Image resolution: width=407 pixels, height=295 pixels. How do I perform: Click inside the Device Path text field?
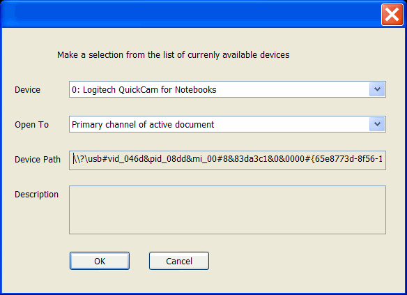click(227, 160)
